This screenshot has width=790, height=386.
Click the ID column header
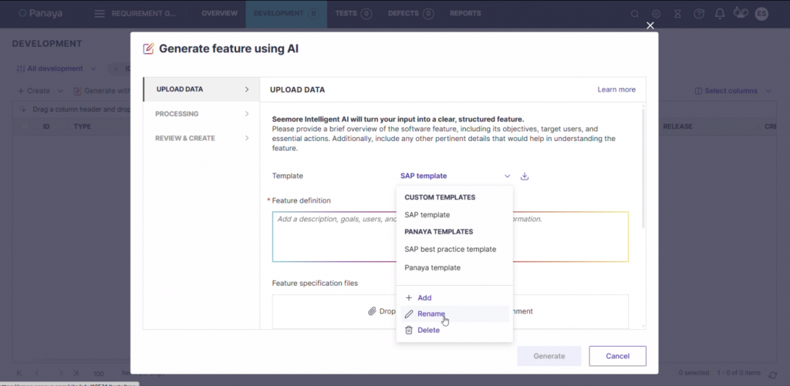point(46,126)
